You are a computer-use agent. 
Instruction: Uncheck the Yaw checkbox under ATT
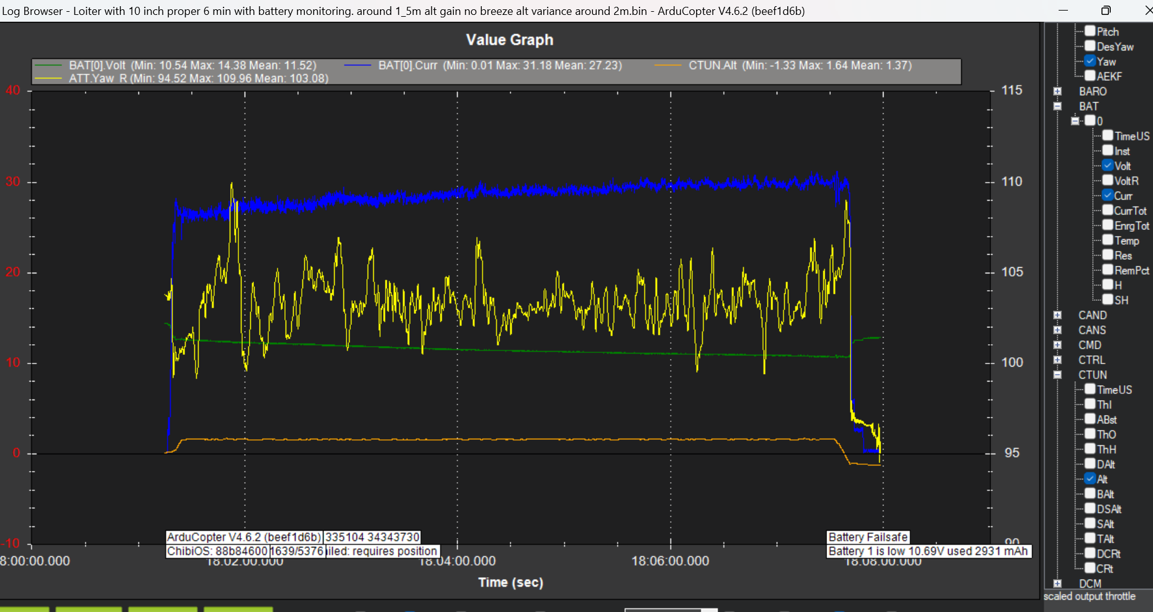1090,61
